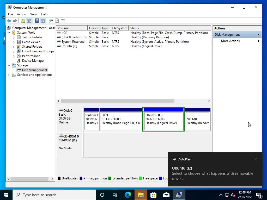Open the Ubuntu (E:) AutoPlay notification

click(215, 169)
